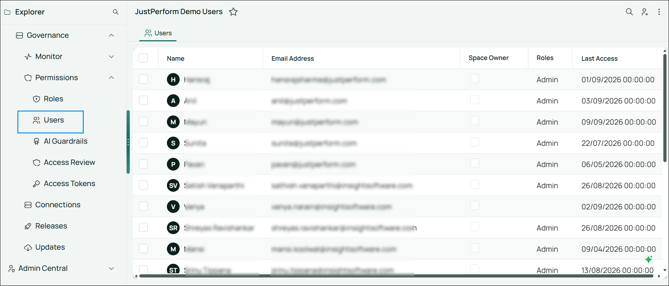The width and height of the screenshot is (669, 286).
Task: Sort by Email Address column header
Action: [x=292, y=59]
